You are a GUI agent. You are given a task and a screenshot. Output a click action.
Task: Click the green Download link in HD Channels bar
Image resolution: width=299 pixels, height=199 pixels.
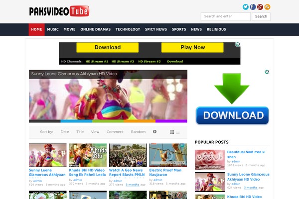(175, 62)
